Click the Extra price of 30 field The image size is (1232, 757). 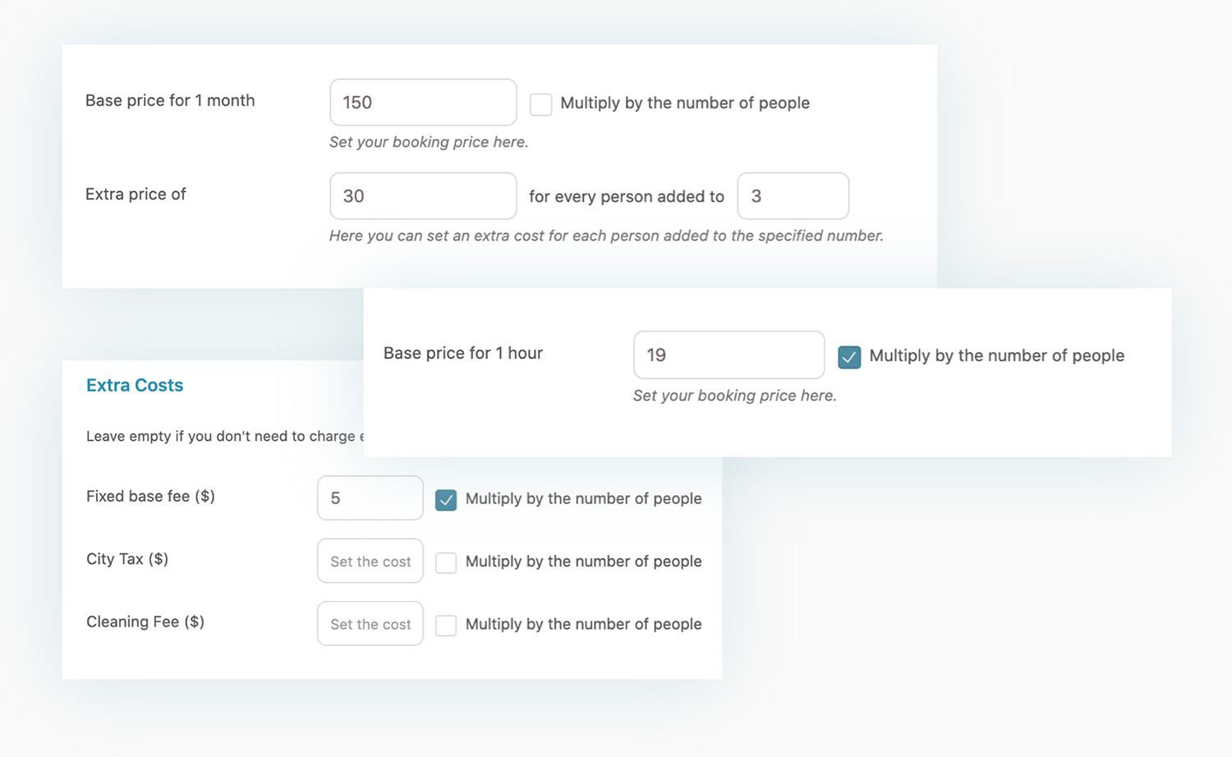tap(423, 195)
